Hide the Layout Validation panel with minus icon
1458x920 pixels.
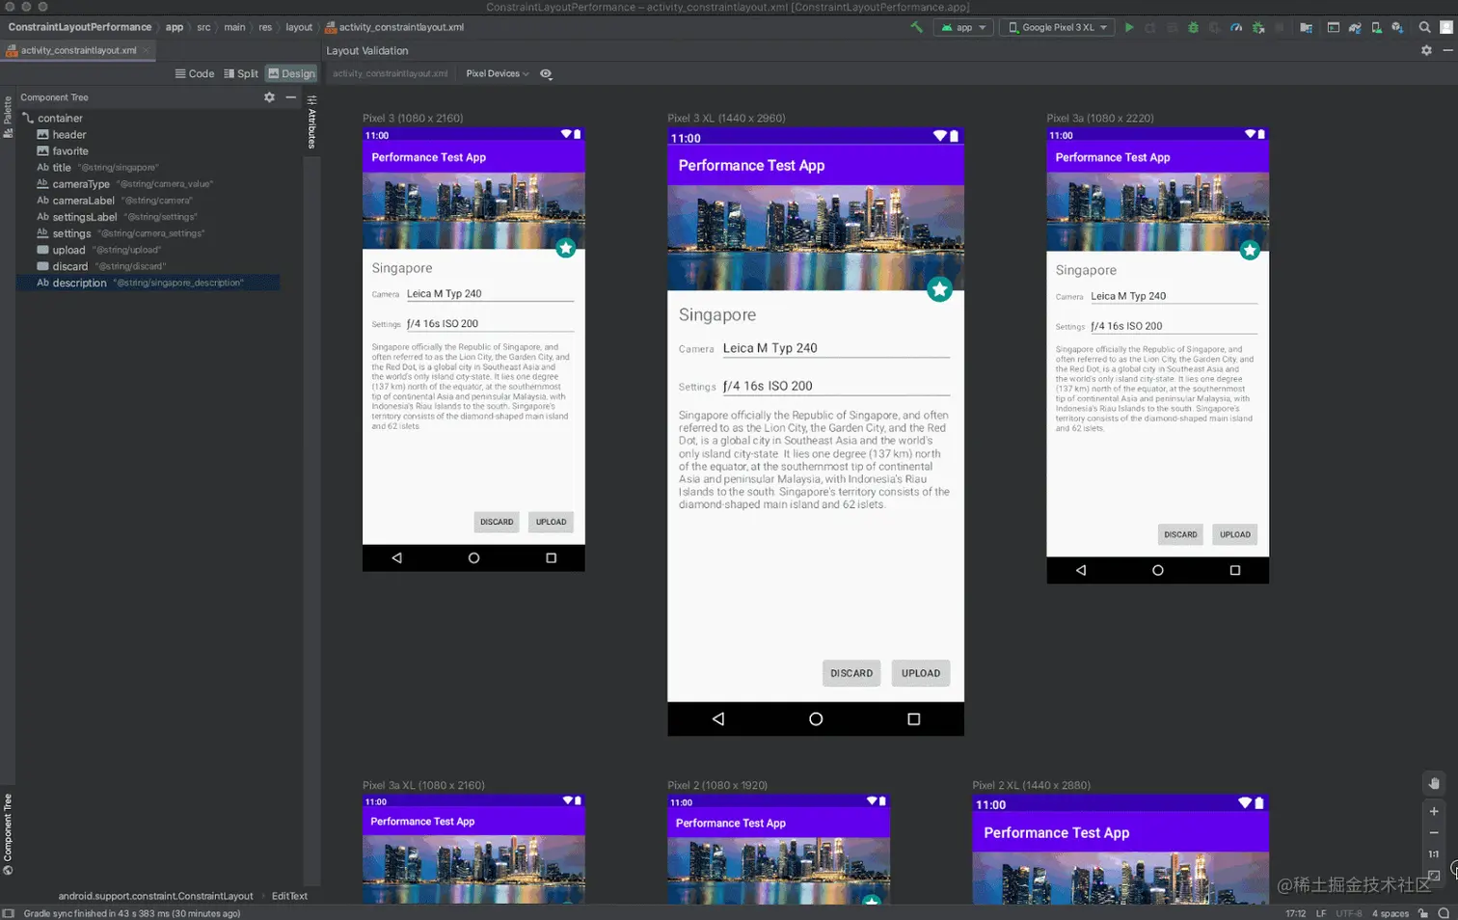pyautogui.click(x=1447, y=50)
